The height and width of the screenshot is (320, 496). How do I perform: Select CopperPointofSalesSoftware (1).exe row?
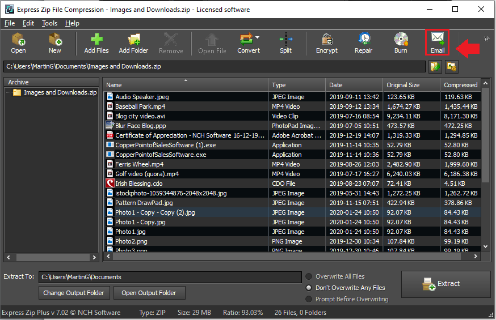tap(293, 145)
